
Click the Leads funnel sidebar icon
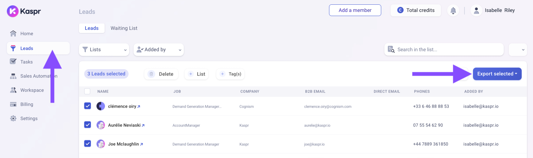click(x=13, y=48)
